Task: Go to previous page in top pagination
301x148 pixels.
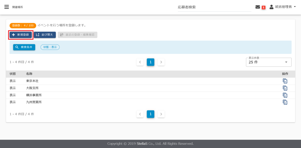Action: 140,62
